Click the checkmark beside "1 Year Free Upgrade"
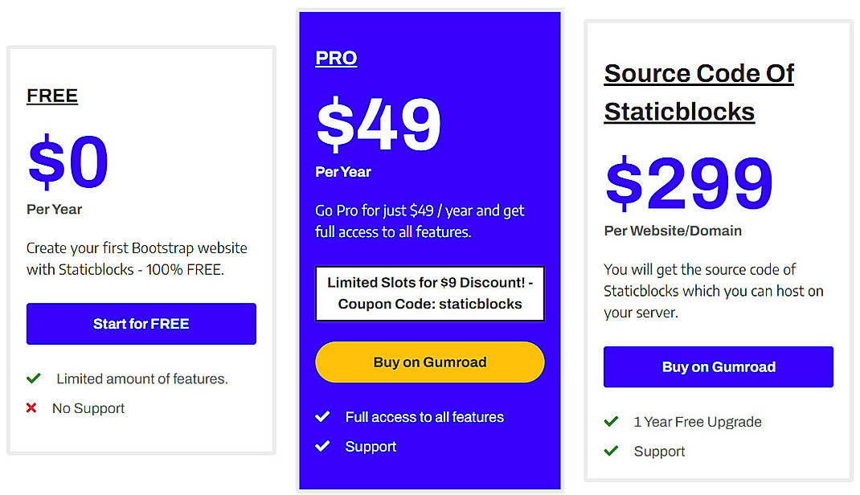This screenshot has width=860, height=495. [612, 421]
